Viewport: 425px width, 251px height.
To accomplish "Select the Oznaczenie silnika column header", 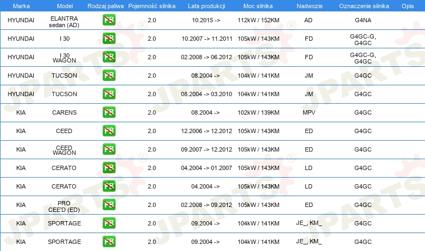I will click(x=364, y=6).
